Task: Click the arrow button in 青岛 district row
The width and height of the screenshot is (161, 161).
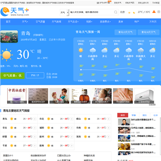Action: pyautogui.click(x=35, y=119)
